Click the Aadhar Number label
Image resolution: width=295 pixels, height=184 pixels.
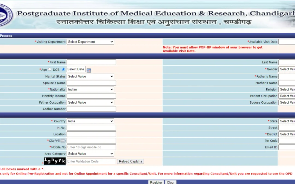coord(54,109)
